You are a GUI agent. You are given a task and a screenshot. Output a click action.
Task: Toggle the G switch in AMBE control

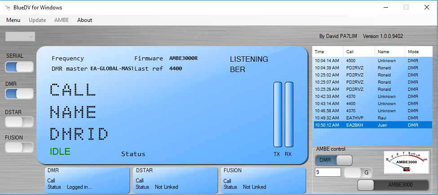click(x=358, y=173)
